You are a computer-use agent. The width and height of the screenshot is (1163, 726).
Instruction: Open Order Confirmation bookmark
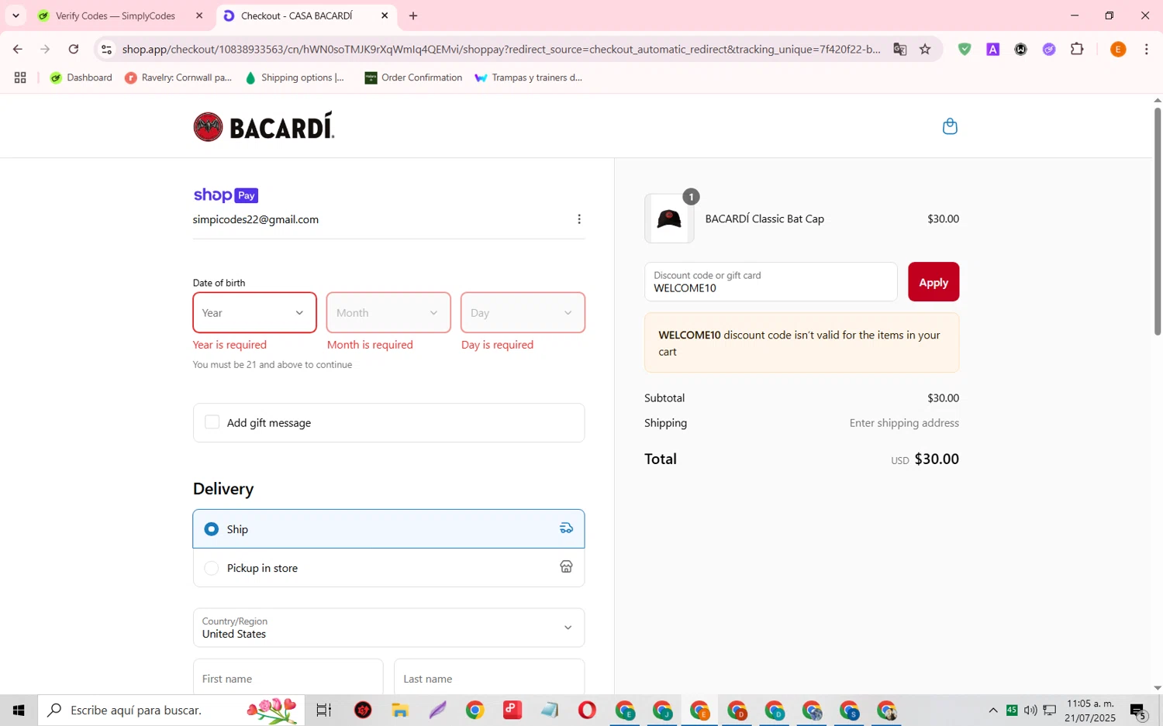(413, 77)
